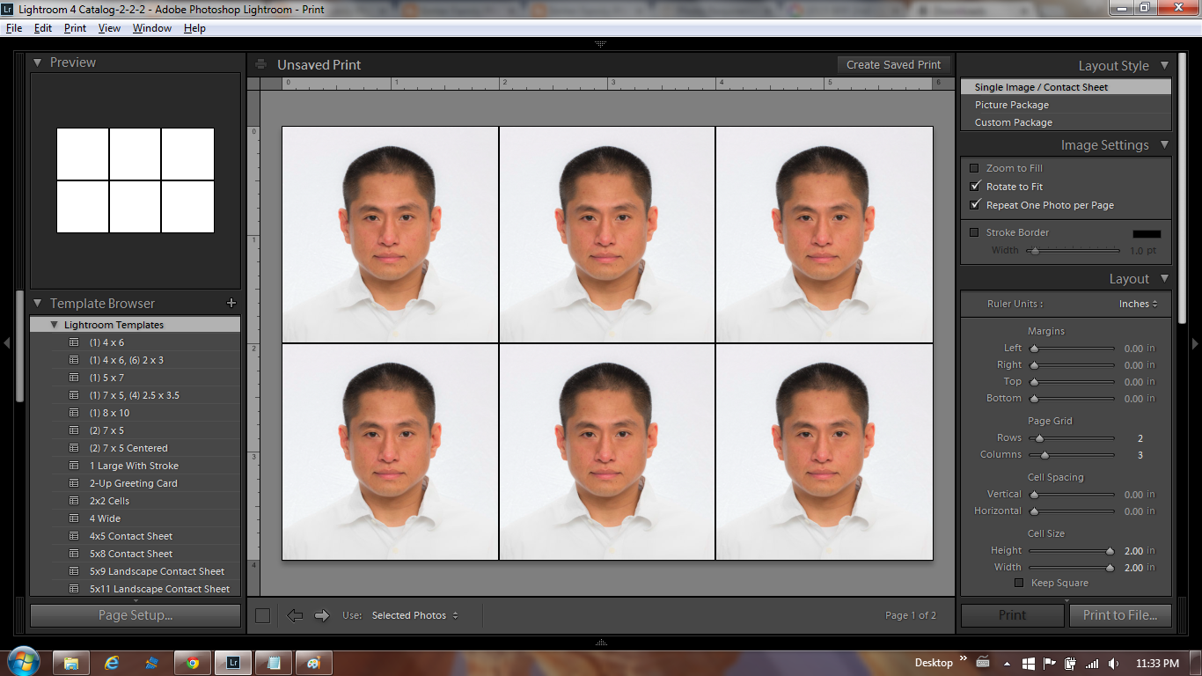Click the Print button
The image size is (1202, 676).
tap(1012, 615)
